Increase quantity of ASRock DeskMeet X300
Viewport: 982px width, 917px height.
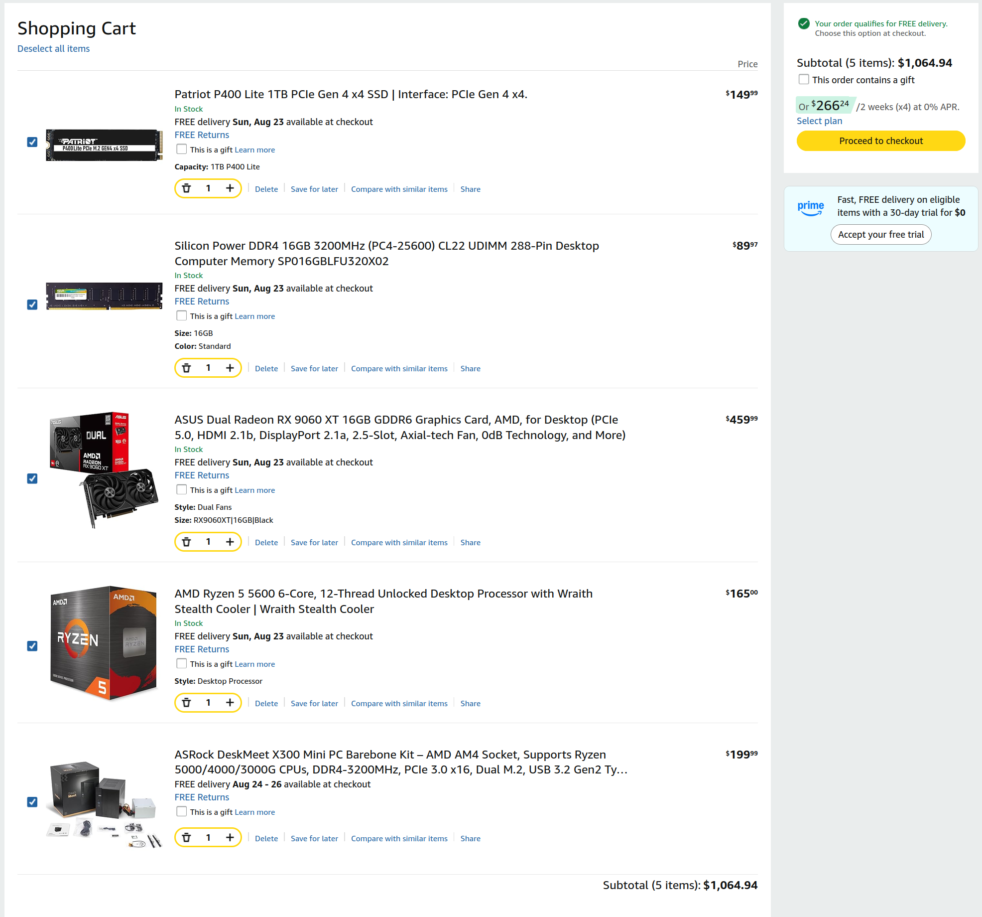(x=230, y=838)
